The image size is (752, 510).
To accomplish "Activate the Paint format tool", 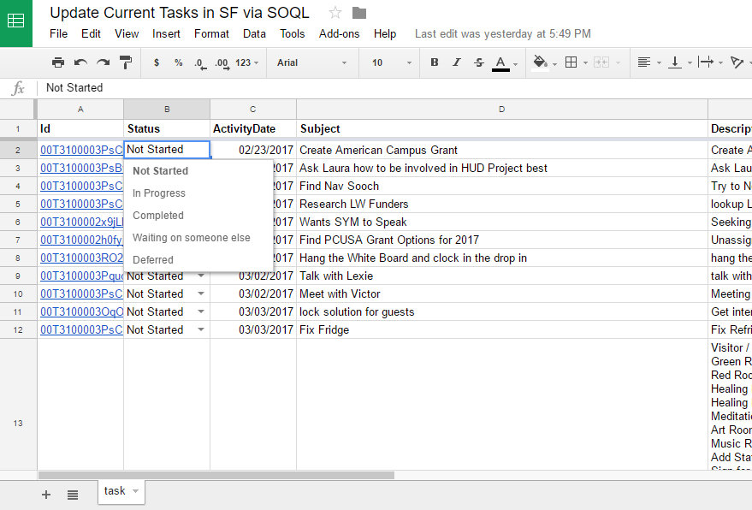I will pyautogui.click(x=126, y=62).
